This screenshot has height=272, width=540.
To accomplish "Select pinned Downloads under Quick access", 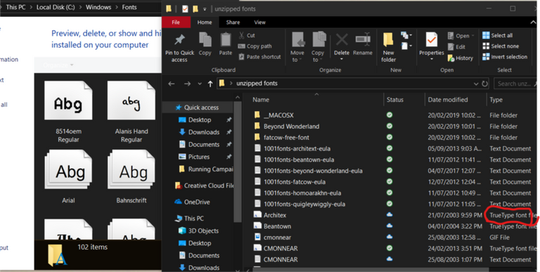I will point(204,132).
